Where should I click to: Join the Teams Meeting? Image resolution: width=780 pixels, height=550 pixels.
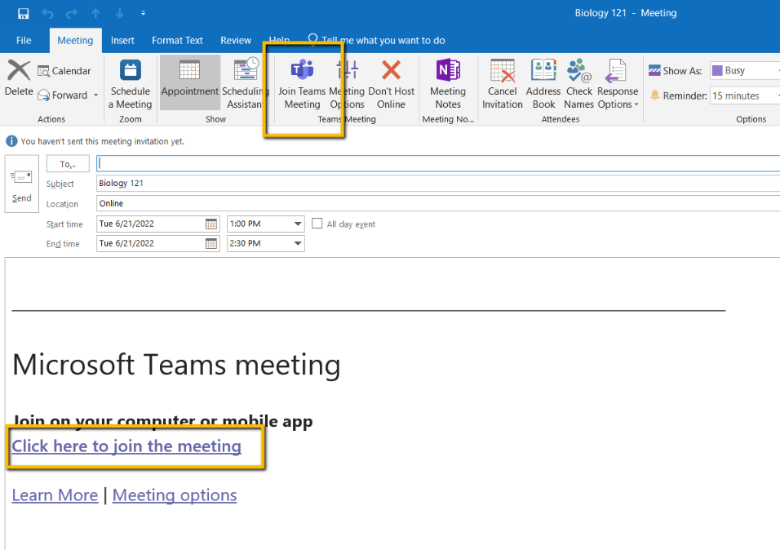302,83
